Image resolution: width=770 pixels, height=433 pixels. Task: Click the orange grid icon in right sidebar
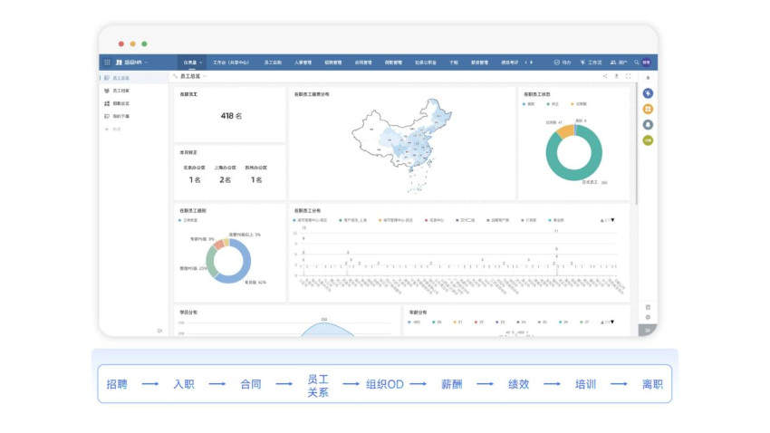point(648,109)
